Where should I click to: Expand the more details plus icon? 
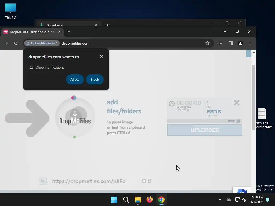[238, 121]
